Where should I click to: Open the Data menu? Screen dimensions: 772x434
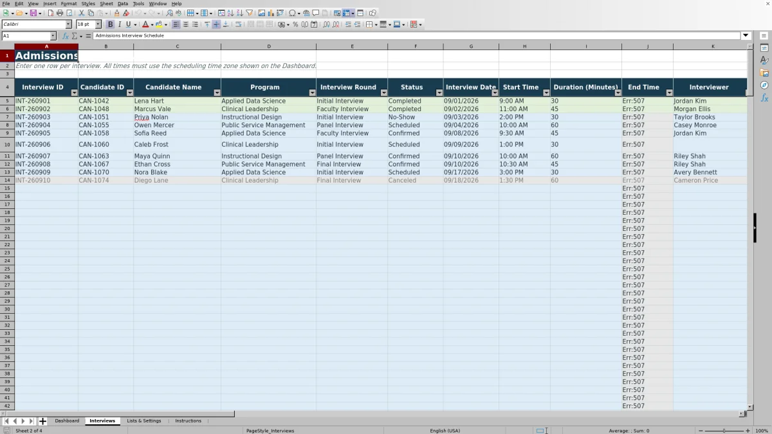click(122, 4)
